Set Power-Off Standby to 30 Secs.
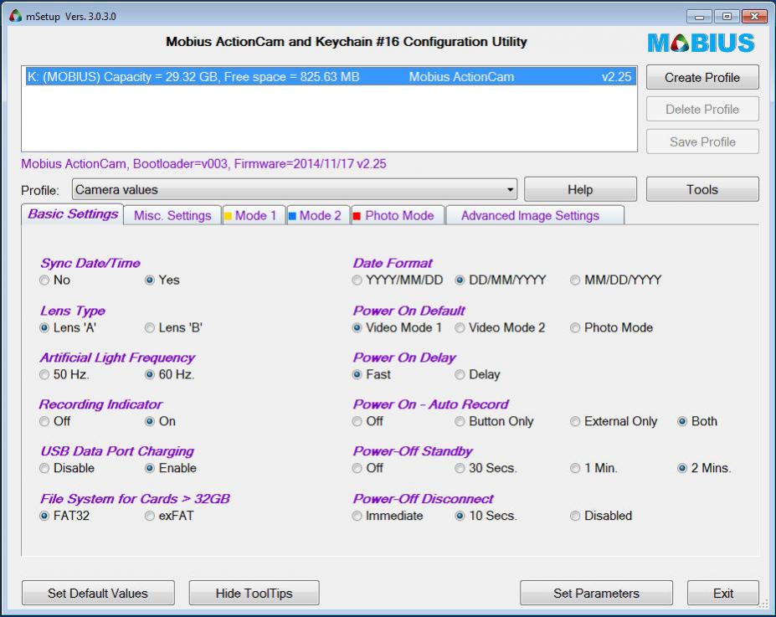This screenshot has height=617, width=776. coord(460,469)
